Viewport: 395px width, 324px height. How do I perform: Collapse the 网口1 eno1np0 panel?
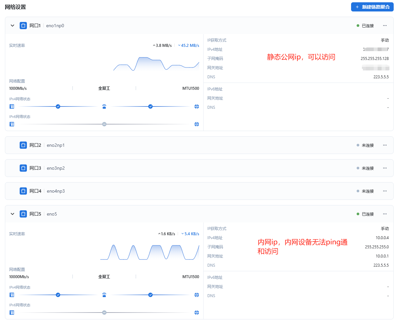tap(12, 26)
